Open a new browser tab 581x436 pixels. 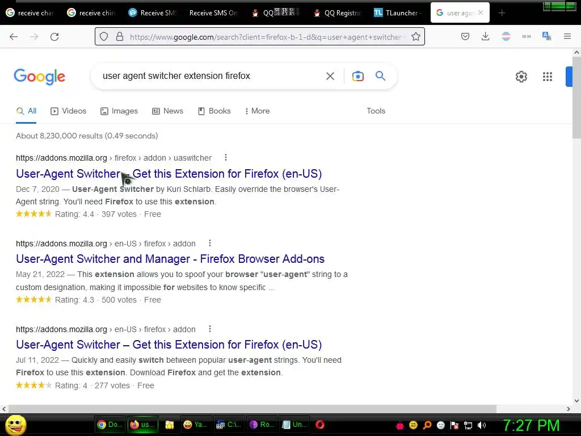pos(502,13)
